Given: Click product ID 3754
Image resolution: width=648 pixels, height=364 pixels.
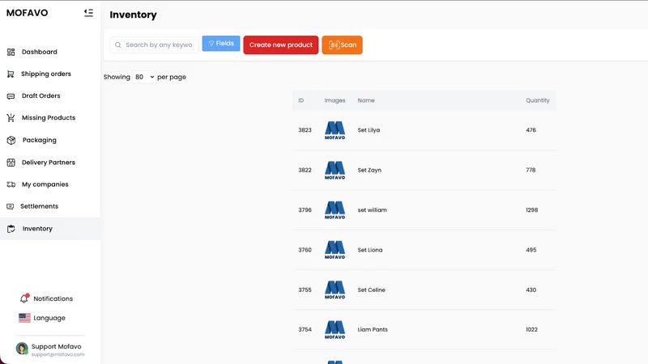Looking at the screenshot, I should tap(305, 330).
